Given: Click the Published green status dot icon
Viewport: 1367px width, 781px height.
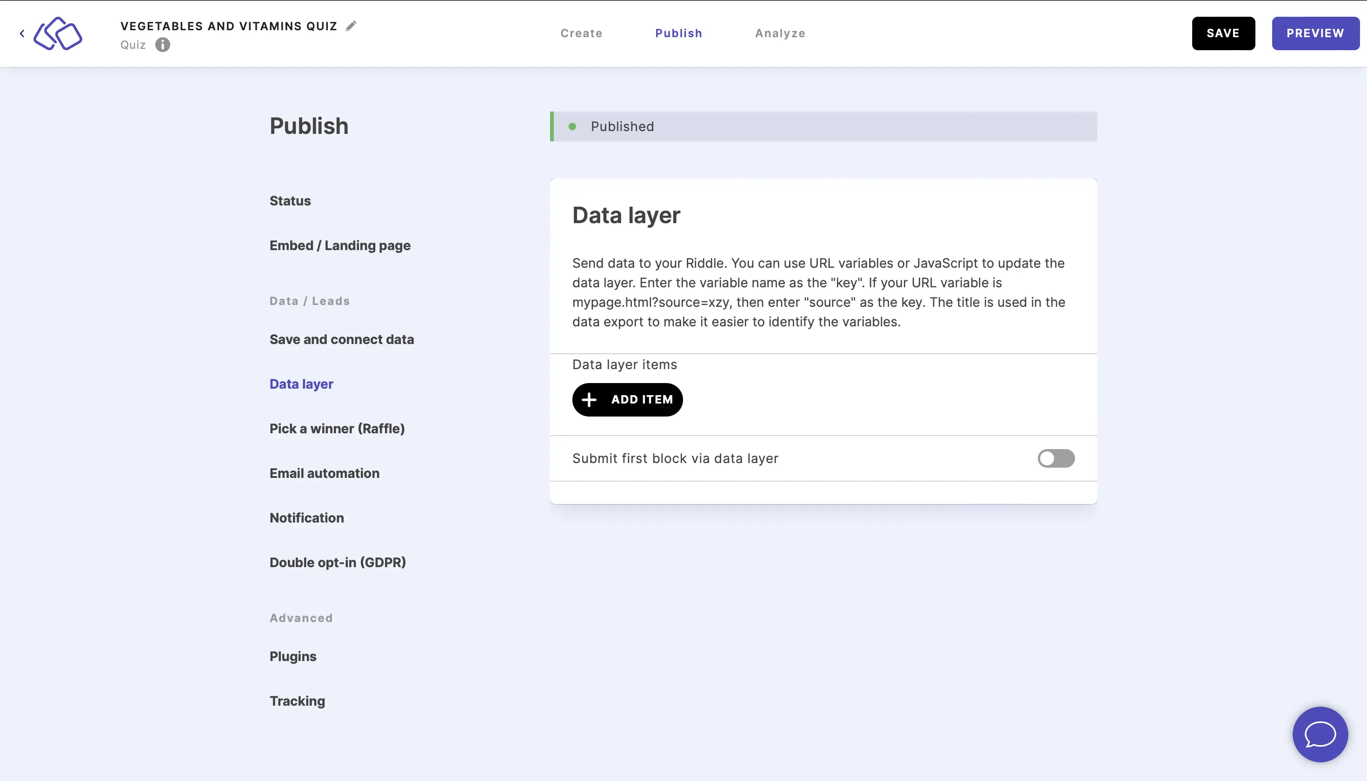Looking at the screenshot, I should coord(573,126).
